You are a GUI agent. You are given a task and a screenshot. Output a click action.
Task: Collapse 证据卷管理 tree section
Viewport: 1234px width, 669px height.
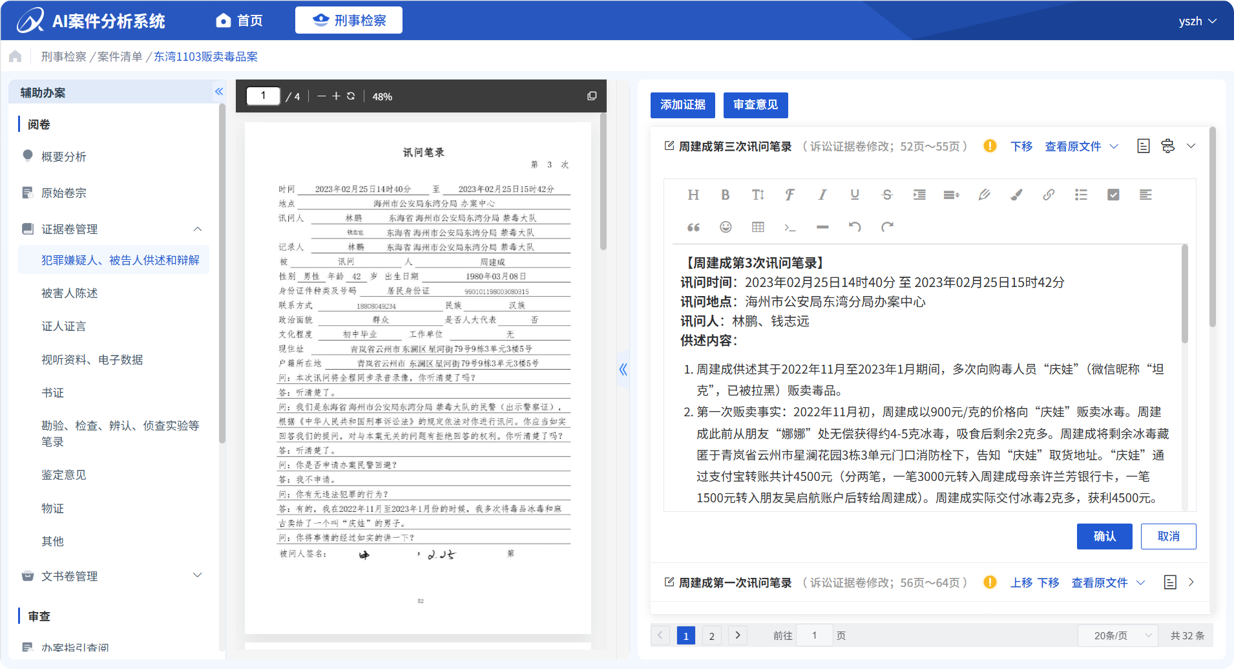click(x=198, y=229)
